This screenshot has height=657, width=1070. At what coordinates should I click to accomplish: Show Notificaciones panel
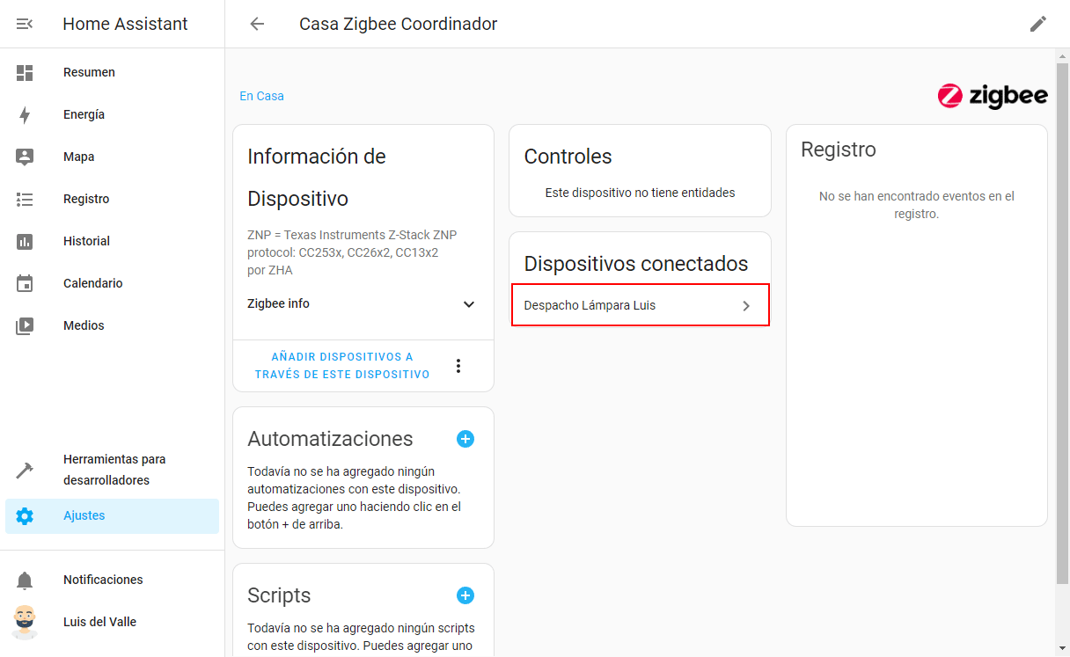[x=103, y=580]
